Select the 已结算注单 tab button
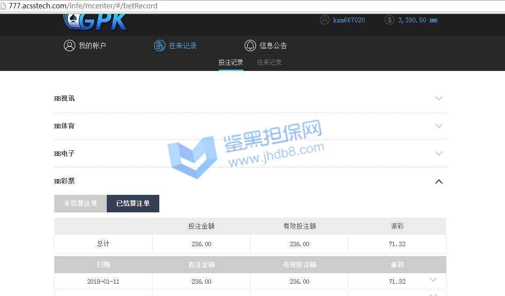This screenshot has height=296, width=505. pos(133,204)
